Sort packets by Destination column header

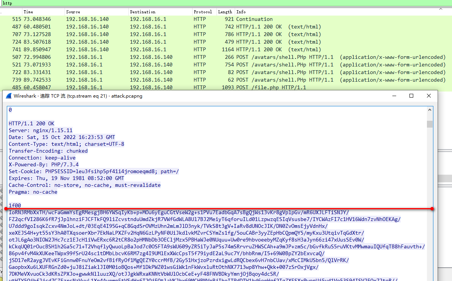[160, 12]
